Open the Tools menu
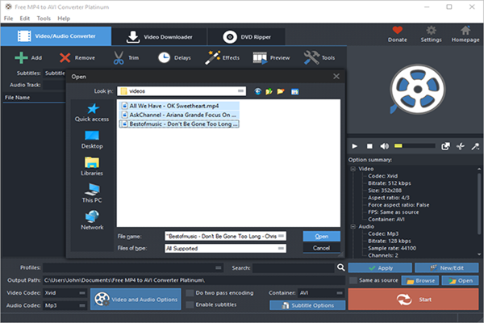 [x=43, y=18]
